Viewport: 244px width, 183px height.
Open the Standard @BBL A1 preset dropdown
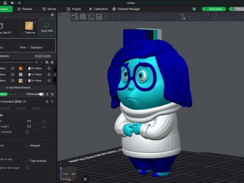point(21,102)
